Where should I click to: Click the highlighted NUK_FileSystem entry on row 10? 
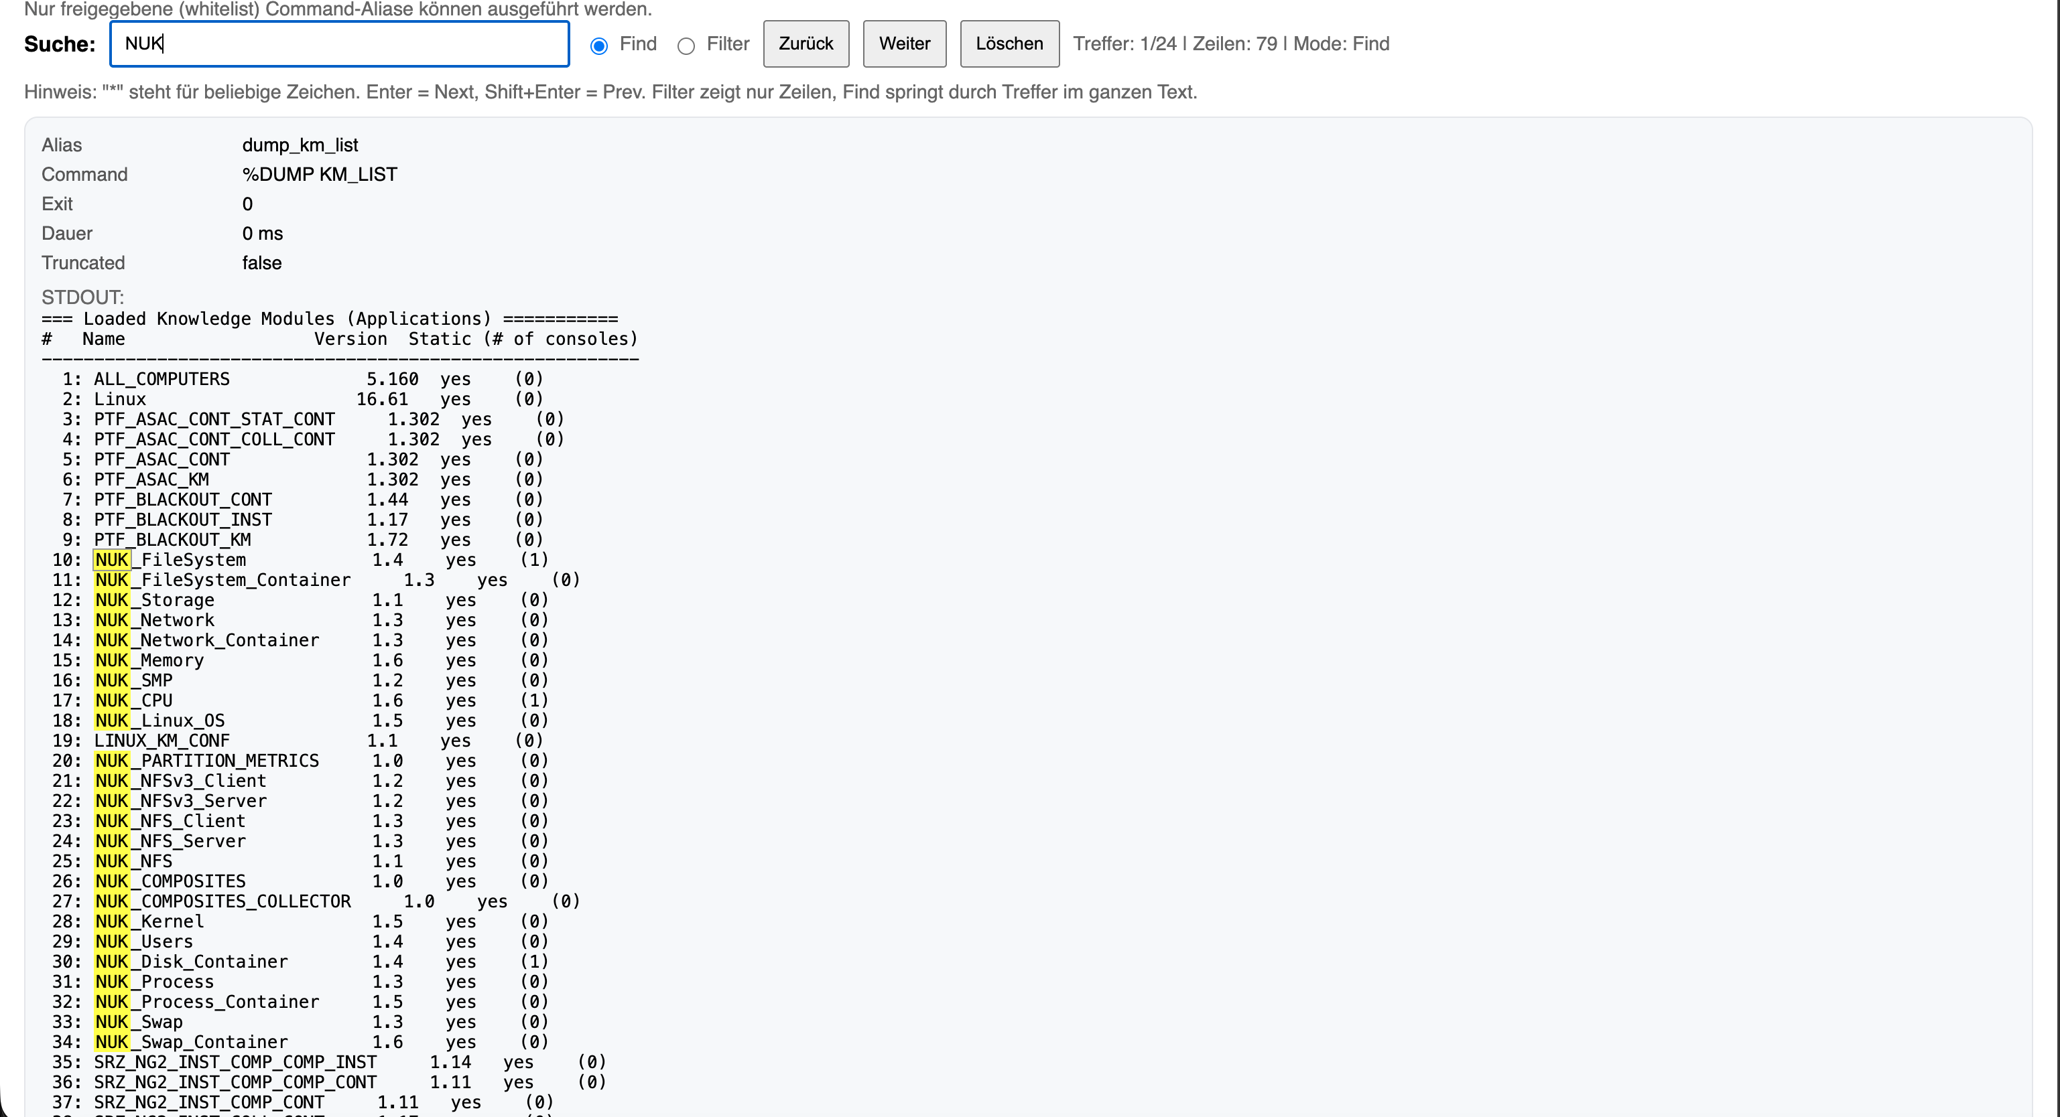point(170,559)
